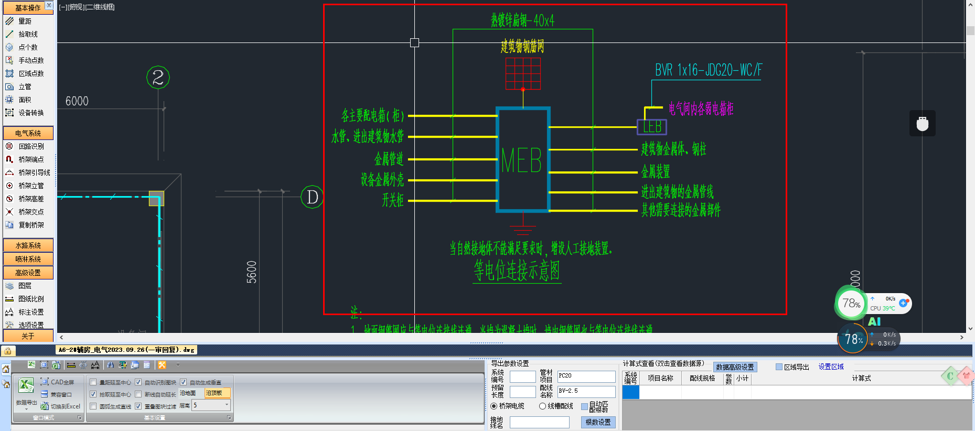This screenshot has height=431, width=975.
Task: Expand the quick access toolbar customize arrow
Action: [178, 365]
